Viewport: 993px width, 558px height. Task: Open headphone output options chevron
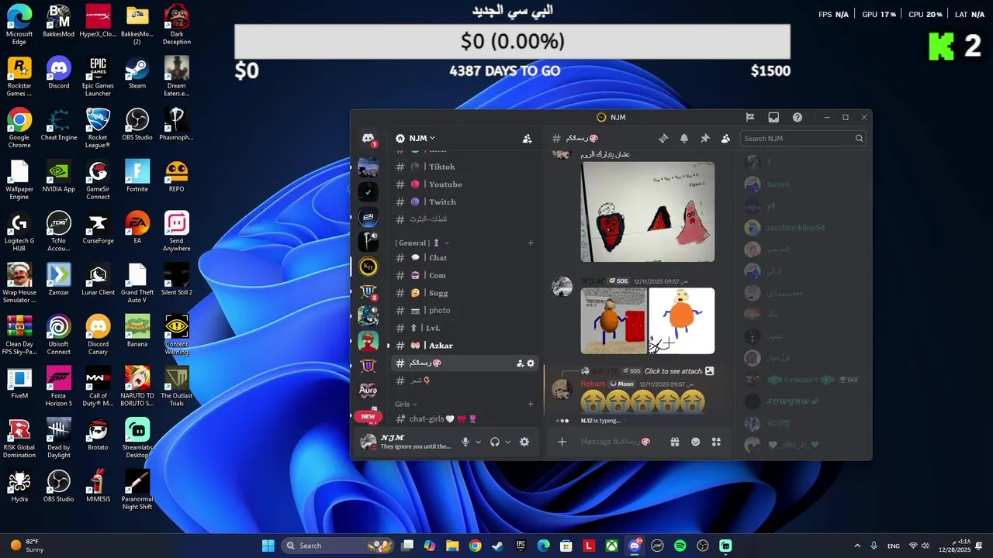point(508,442)
